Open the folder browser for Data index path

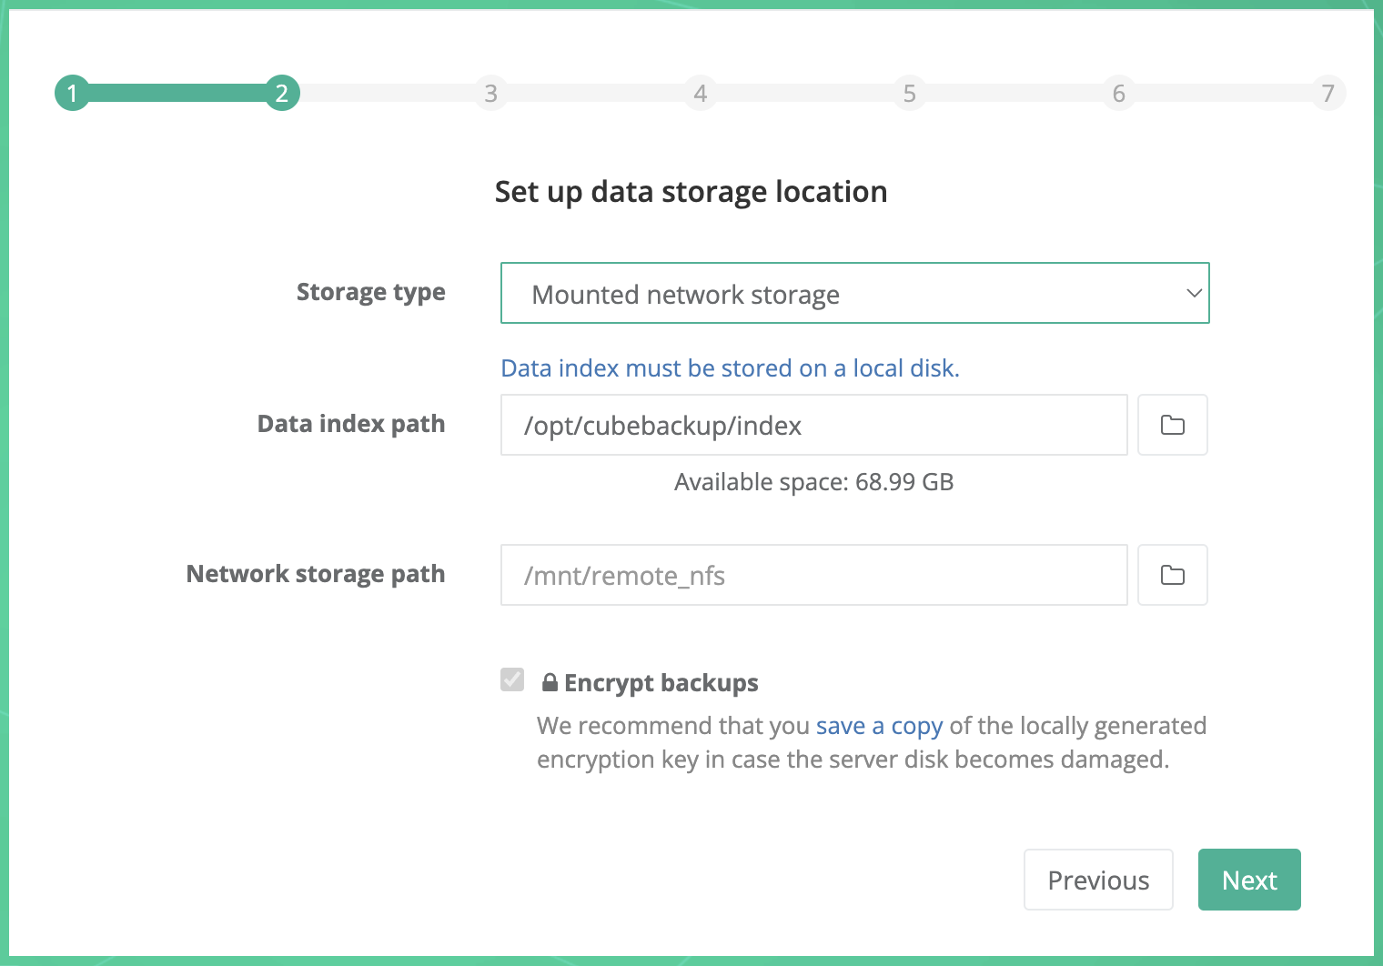pos(1172,425)
